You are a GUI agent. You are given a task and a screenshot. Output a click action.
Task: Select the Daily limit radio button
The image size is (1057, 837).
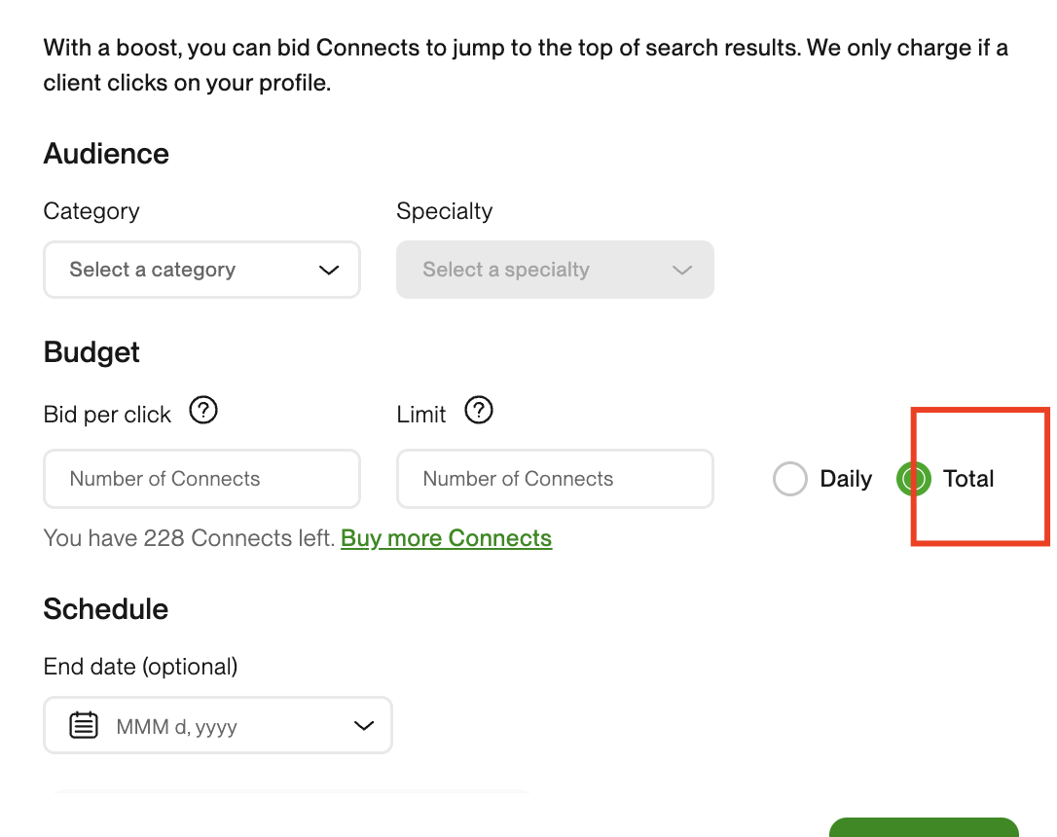(x=790, y=479)
